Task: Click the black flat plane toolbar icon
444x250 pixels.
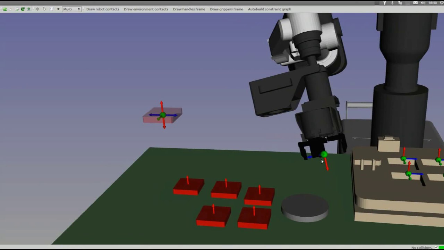Action: click(x=58, y=9)
